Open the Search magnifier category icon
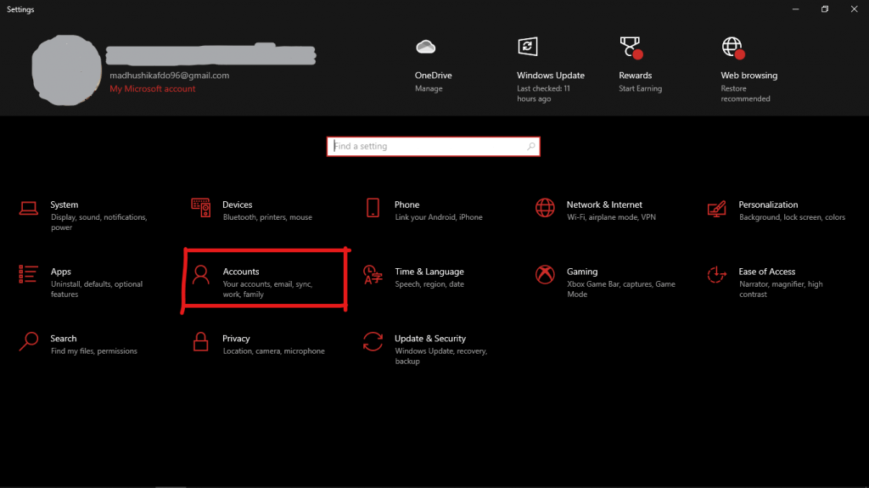 coord(29,341)
